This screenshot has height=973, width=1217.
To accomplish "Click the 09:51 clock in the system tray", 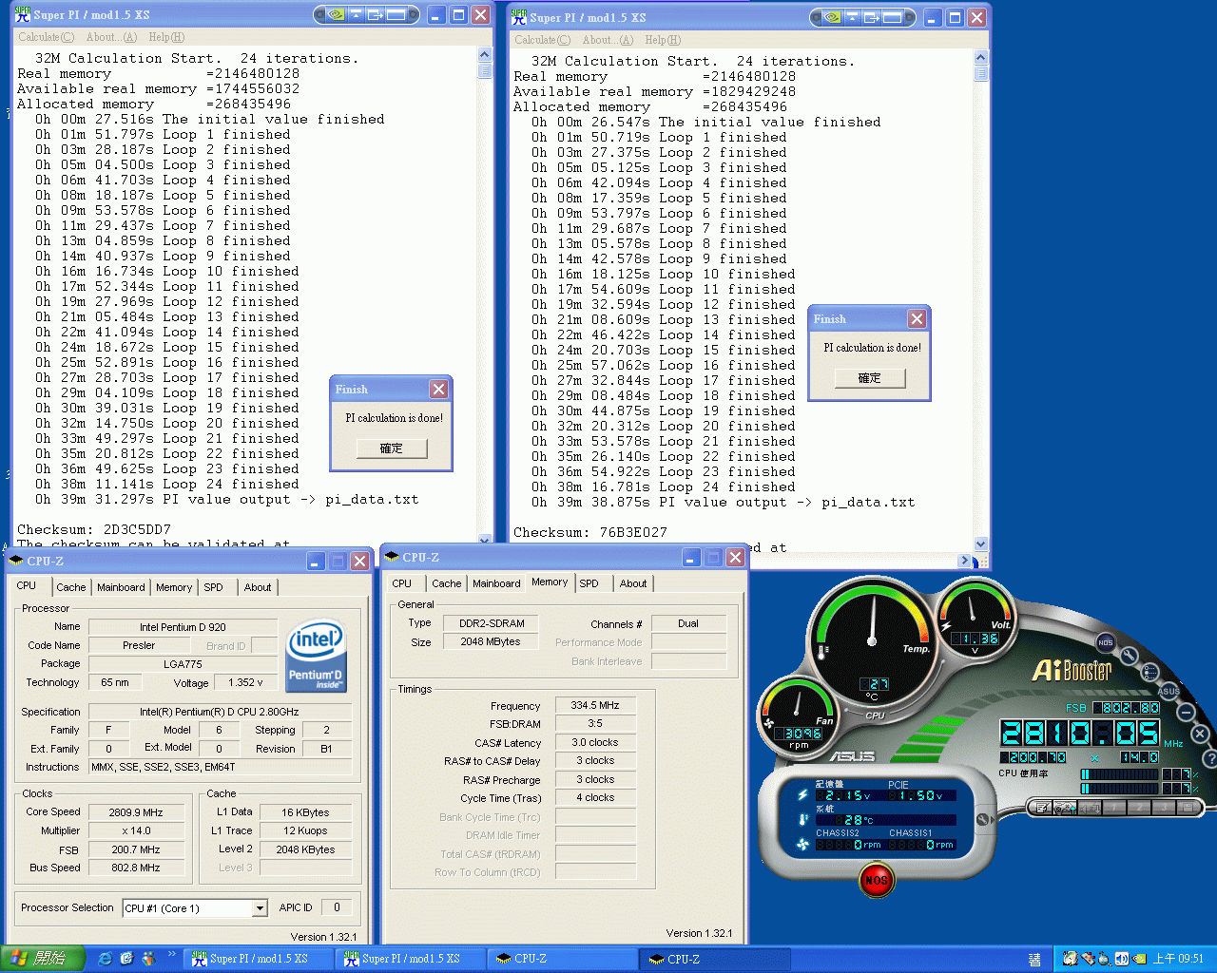I will [x=1178, y=959].
